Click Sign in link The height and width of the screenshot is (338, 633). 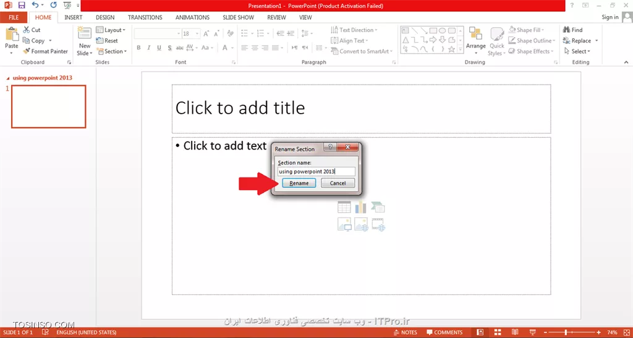point(610,17)
